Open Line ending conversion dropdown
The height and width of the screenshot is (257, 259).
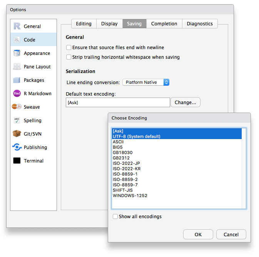(146, 82)
